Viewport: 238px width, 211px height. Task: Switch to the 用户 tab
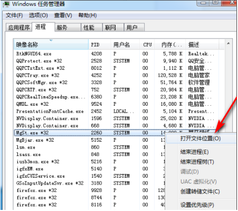[134, 27]
